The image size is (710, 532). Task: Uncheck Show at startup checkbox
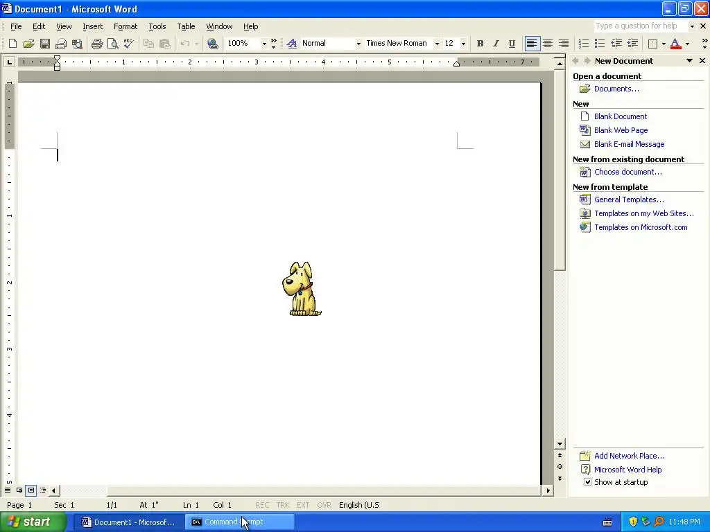(x=587, y=482)
